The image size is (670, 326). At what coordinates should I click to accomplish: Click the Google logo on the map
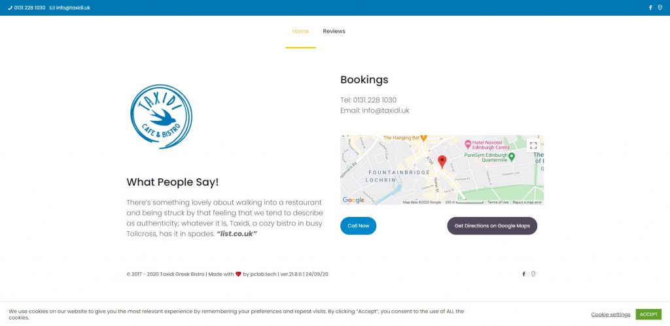[x=353, y=200]
